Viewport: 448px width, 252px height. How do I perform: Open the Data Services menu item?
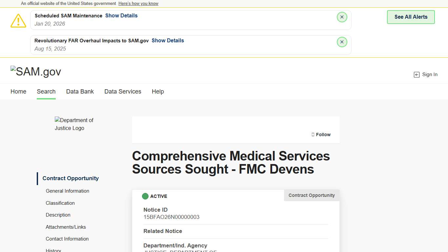click(x=123, y=92)
